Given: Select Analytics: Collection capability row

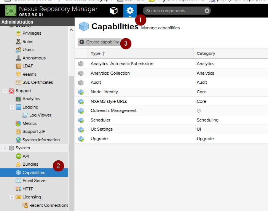Looking at the screenshot, I should (171, 74).
